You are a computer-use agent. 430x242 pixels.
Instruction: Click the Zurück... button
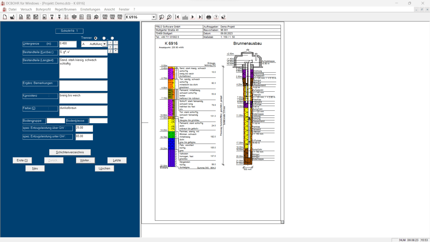(54, 160)
